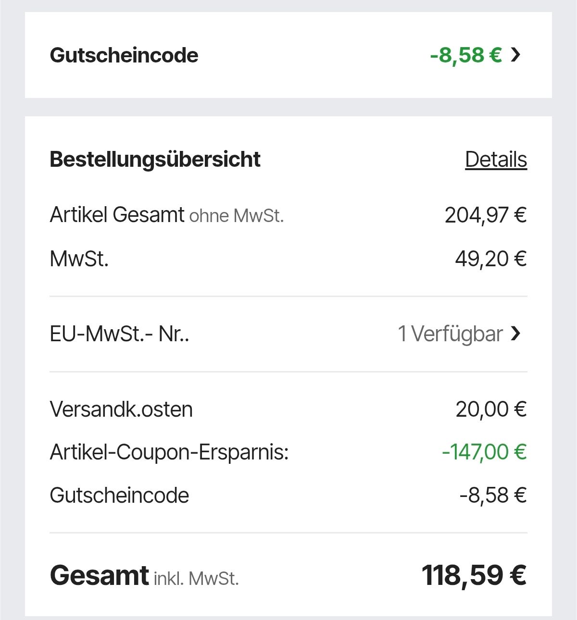Click the 204,97 € article total
Image resolution: width=577 pixels, height=620 pixels.
point(486,215)
